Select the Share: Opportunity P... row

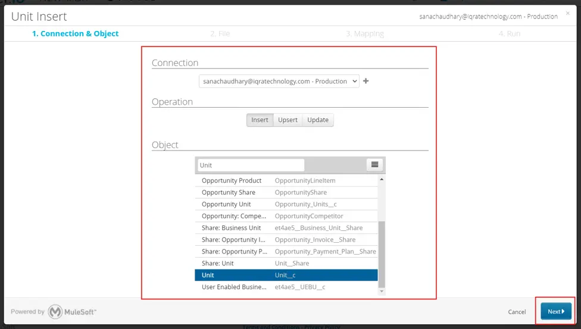[x=286, y=252]
